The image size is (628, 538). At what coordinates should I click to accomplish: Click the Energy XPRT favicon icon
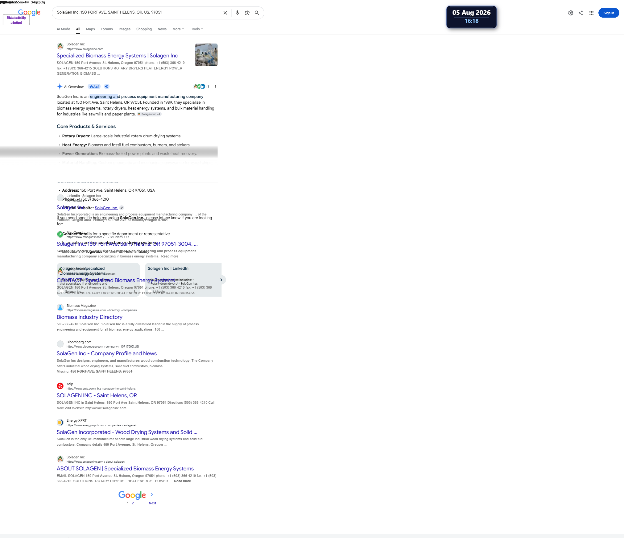(60, 423)
